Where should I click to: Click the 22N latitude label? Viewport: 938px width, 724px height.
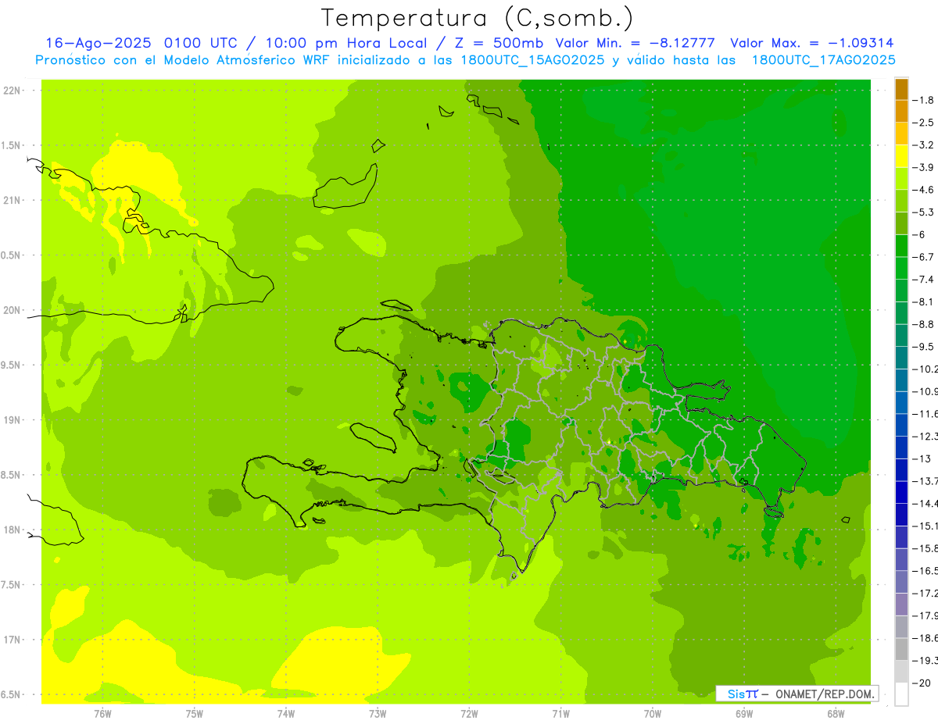12,91
